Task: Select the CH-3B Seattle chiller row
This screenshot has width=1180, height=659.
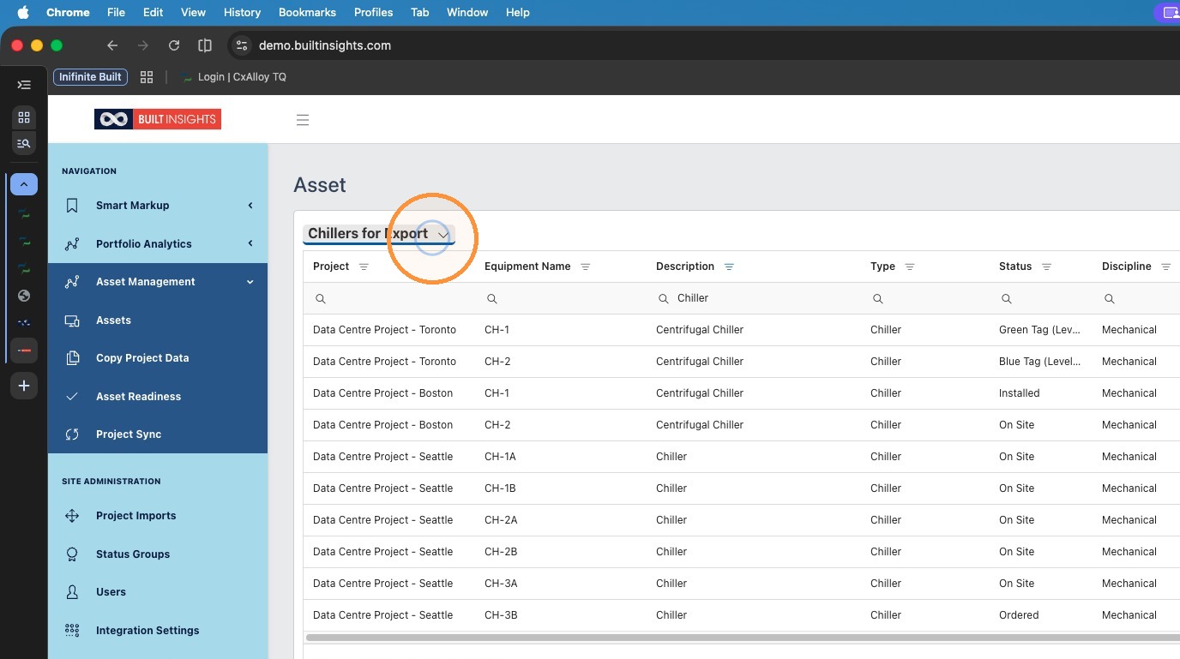Action: 742,615
